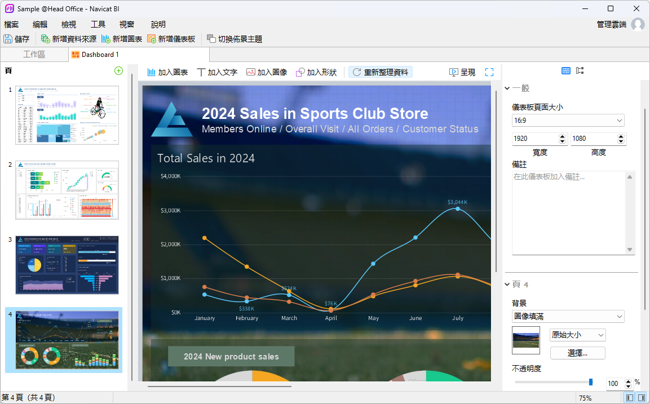Screen dimensions: 650x404
Task: Select the Add Shape (加入形狀) tool
Action: pos(316,72)
